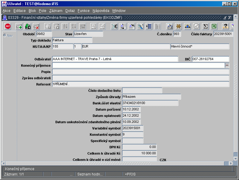Select the Nav radio button
The width and height of the screenshot is (239, 180).
click(x=5, y=36)
